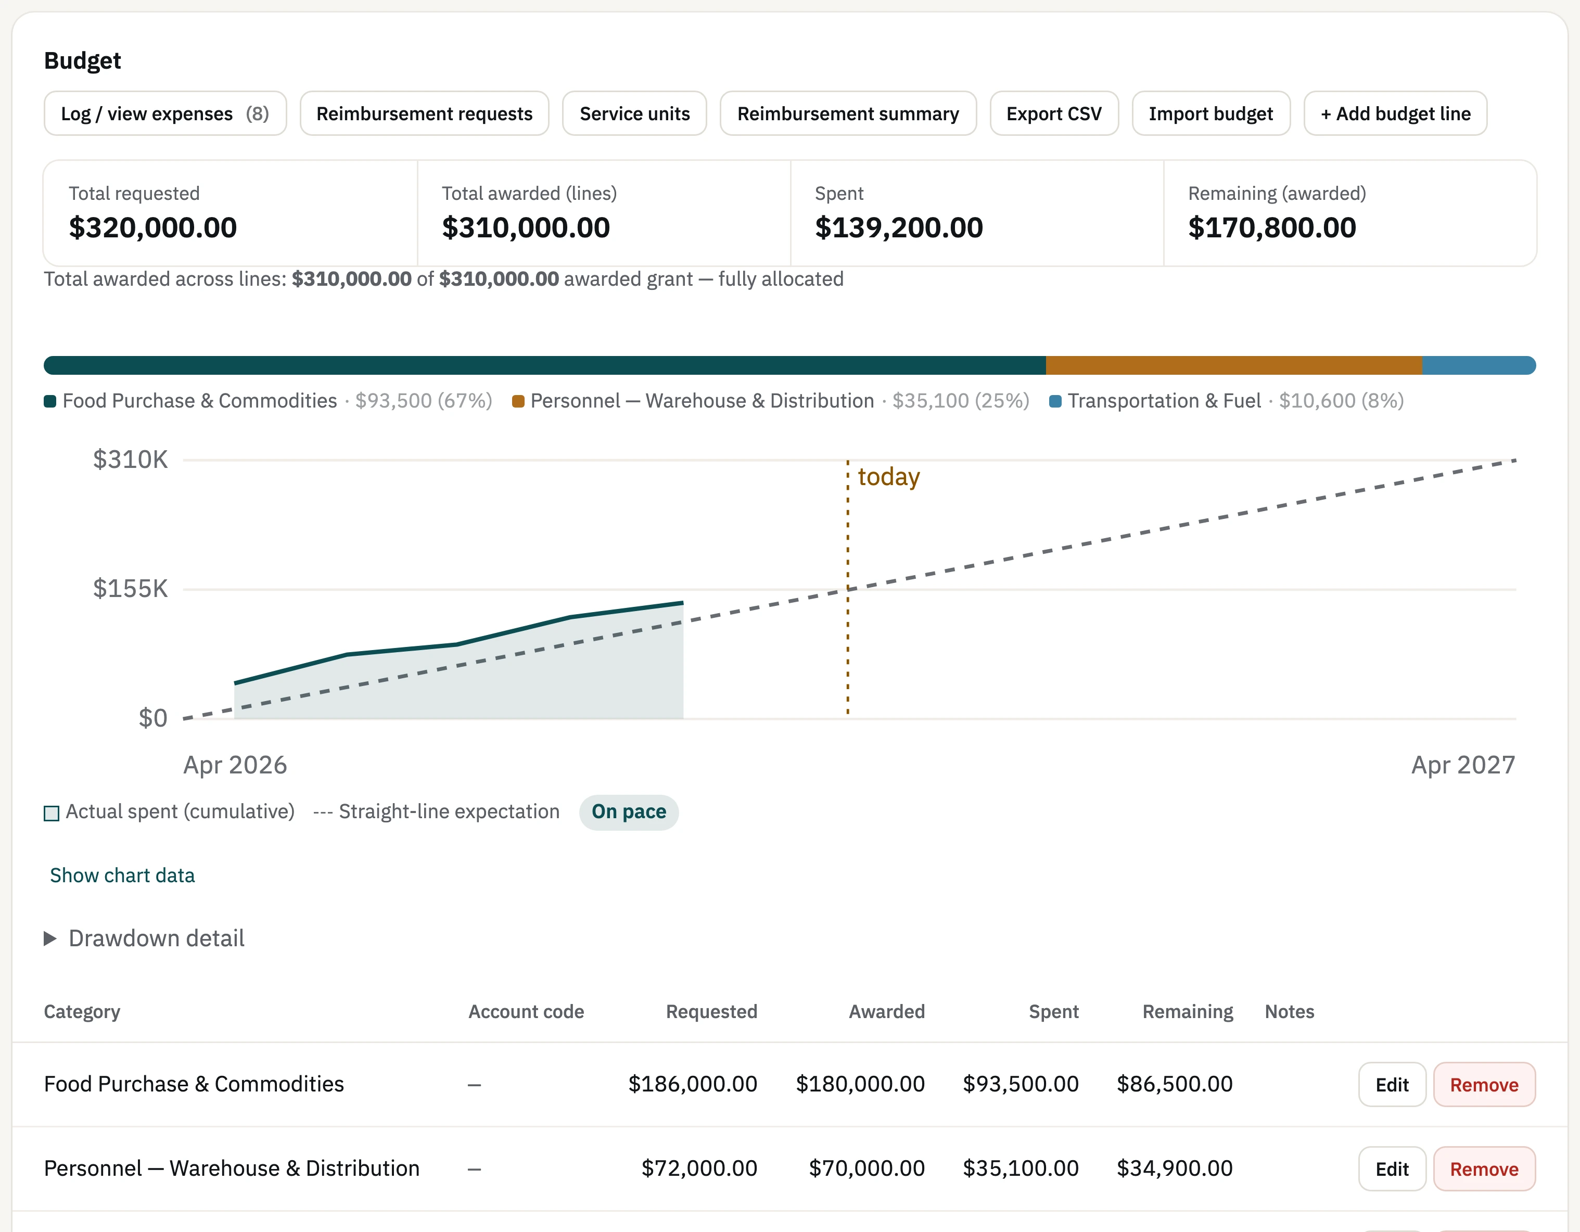Edit Food Purchase & Commodities line
Image resolution: width=1580 pixels, height=1232 pixels.
click(1392, 1084)
